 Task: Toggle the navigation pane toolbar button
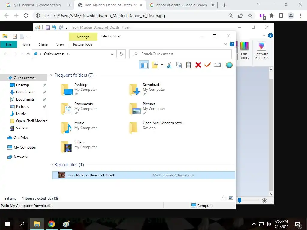[x=144, y=65]
